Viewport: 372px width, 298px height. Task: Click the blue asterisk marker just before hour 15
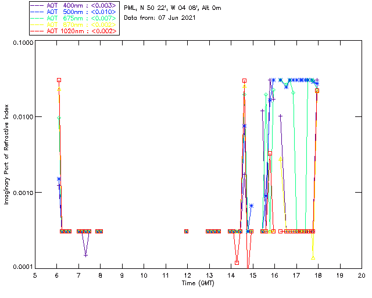pos(252,206)
